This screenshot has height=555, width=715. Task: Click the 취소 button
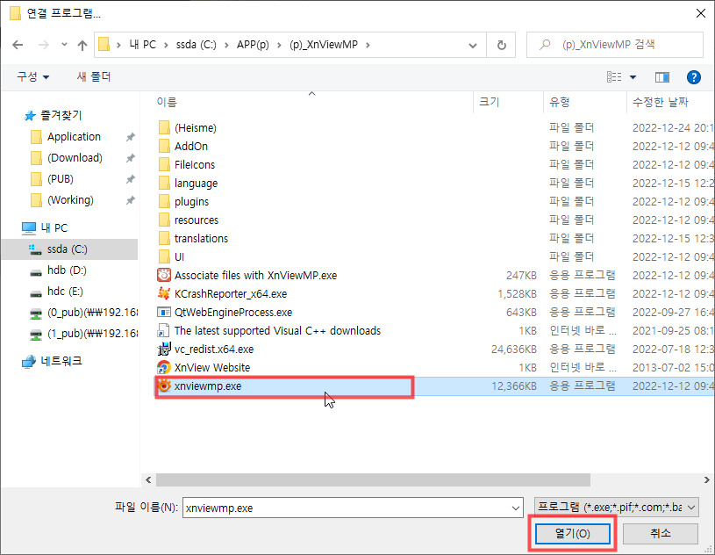(x=660, y=533)
